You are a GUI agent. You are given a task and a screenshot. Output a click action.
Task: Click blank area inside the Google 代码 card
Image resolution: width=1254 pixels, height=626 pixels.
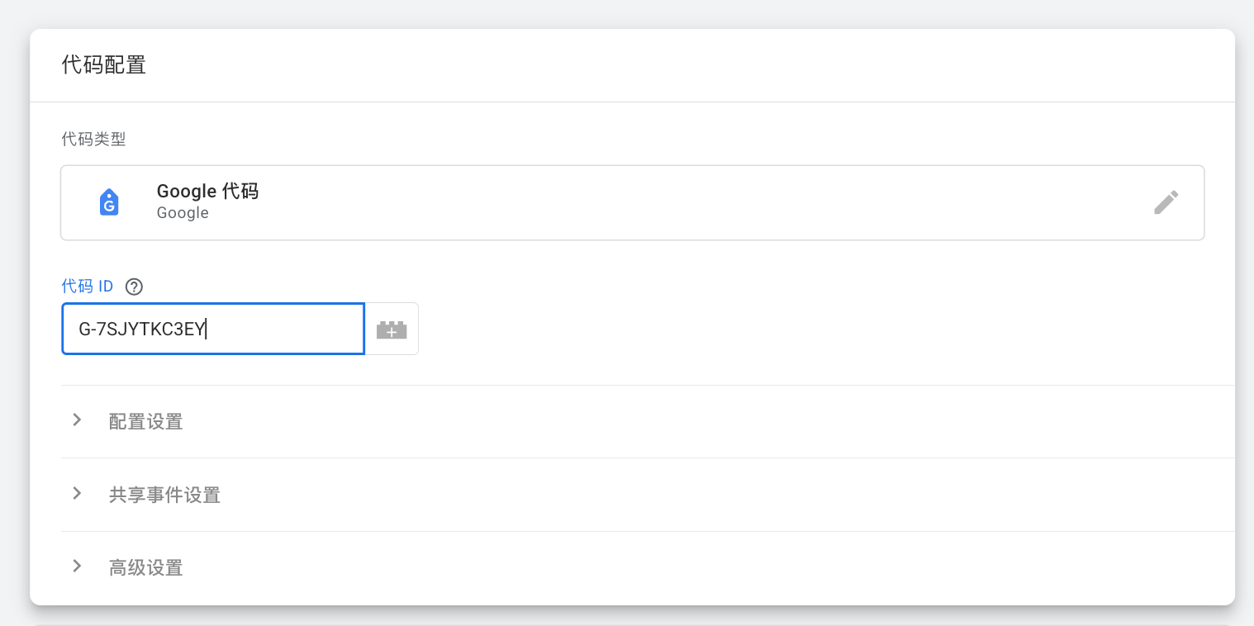661,202
